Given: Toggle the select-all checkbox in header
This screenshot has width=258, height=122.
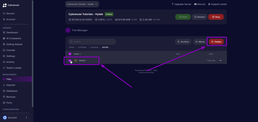Looking at the screenshot, I should 70,54.
